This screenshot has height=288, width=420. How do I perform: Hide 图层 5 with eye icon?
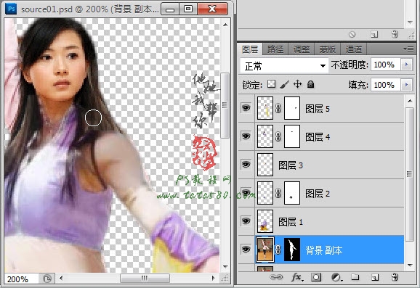[x=246, y=108]
